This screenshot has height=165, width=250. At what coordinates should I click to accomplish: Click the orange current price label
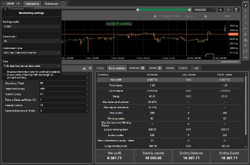click(233, 34)
